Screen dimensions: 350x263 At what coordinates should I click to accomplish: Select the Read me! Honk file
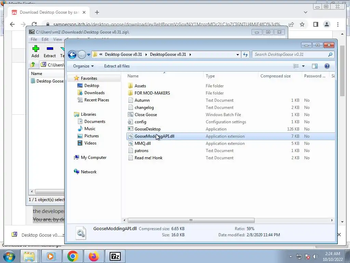[x=148, y=158]
